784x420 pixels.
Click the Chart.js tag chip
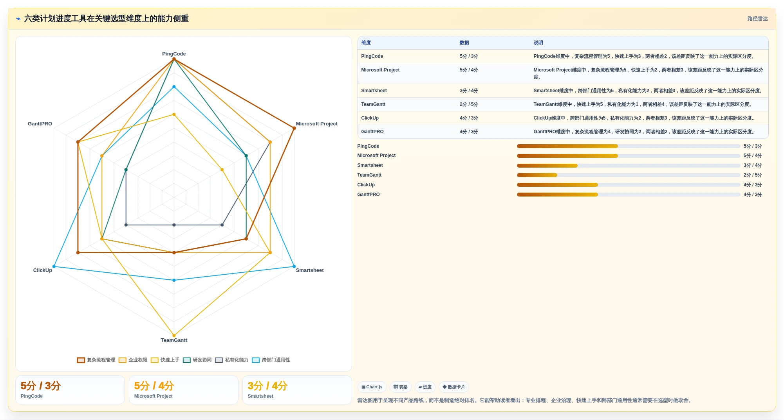click(x=372, y=387)
